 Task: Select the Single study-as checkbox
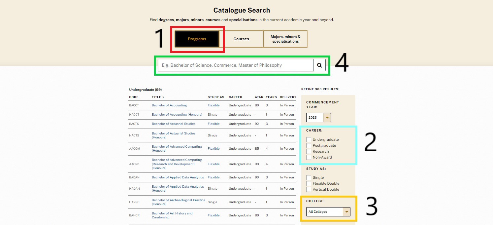click(309, 177)
